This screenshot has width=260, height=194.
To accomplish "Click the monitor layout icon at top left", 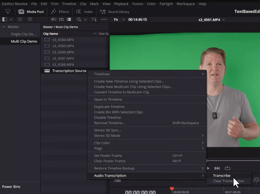I will click(x=8, y=11).
